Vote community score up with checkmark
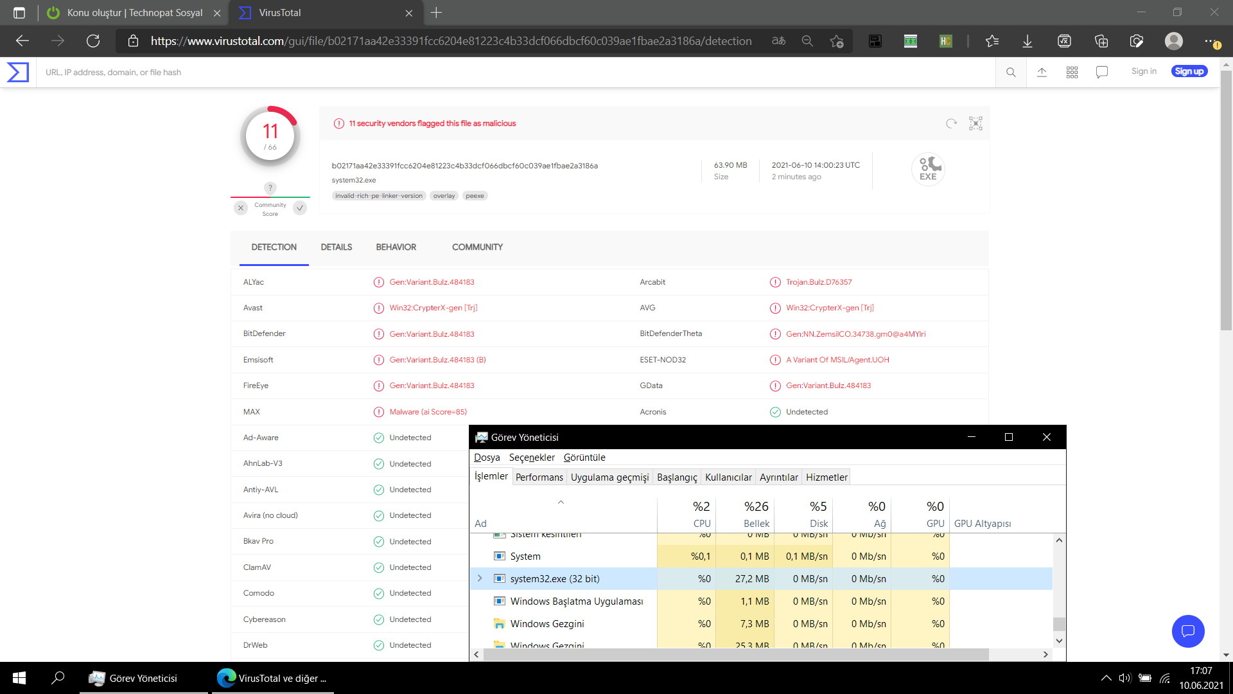The image size is (1233, 694). (x=300, y=208)
